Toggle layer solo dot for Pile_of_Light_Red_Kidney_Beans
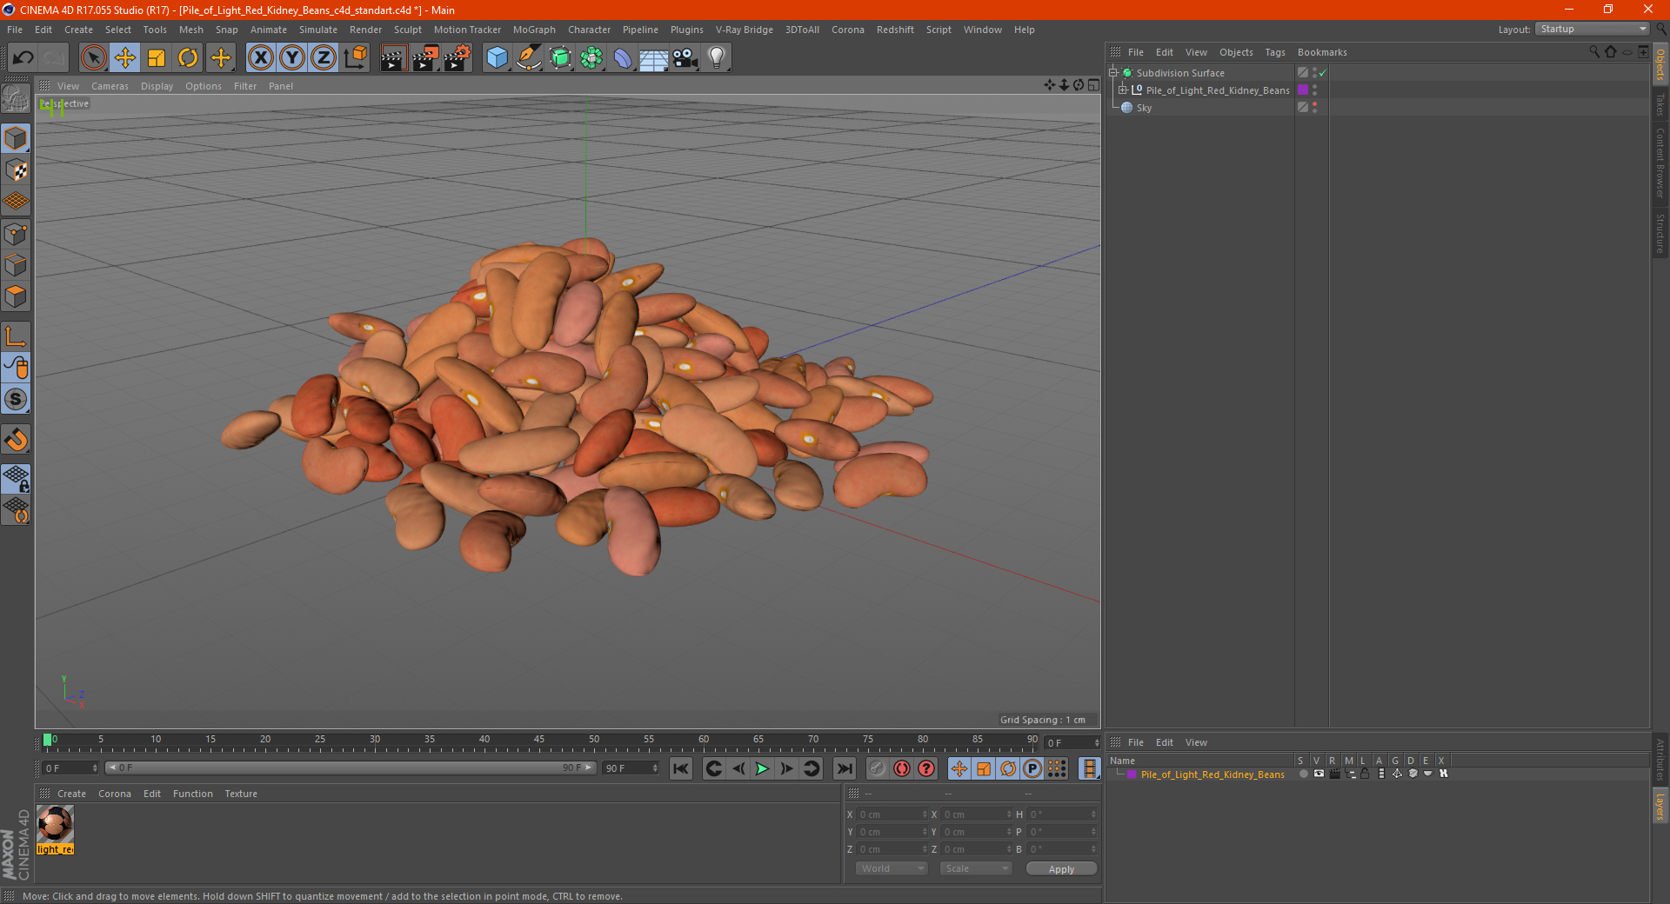 [x=1303, y=774]
